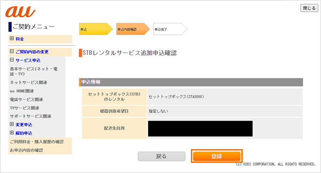Open 基本サービス(ネット・電話・TV) link
This screenshot has width=321, height=173.
coord(29,71)
